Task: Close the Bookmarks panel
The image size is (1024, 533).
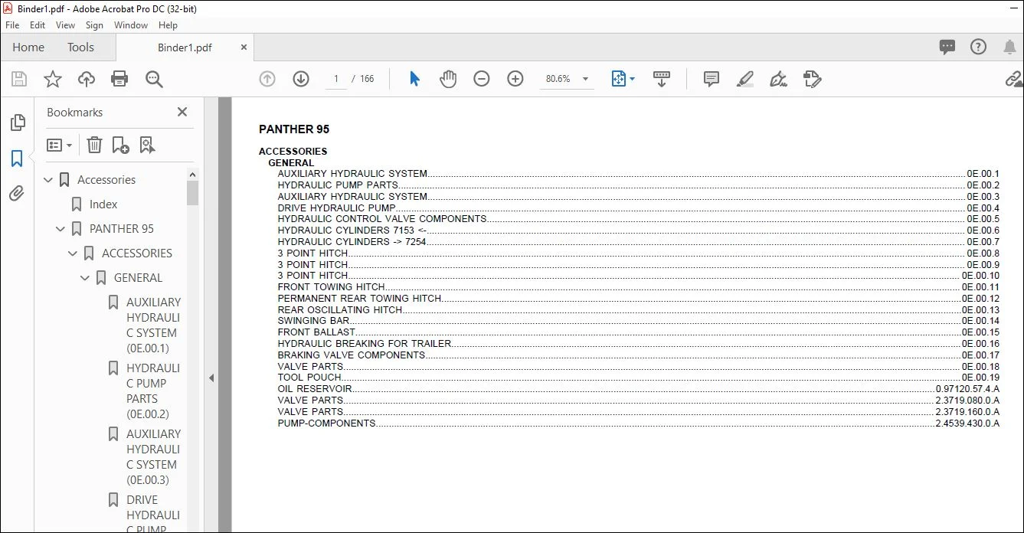Action: click(x=182, y=112)
